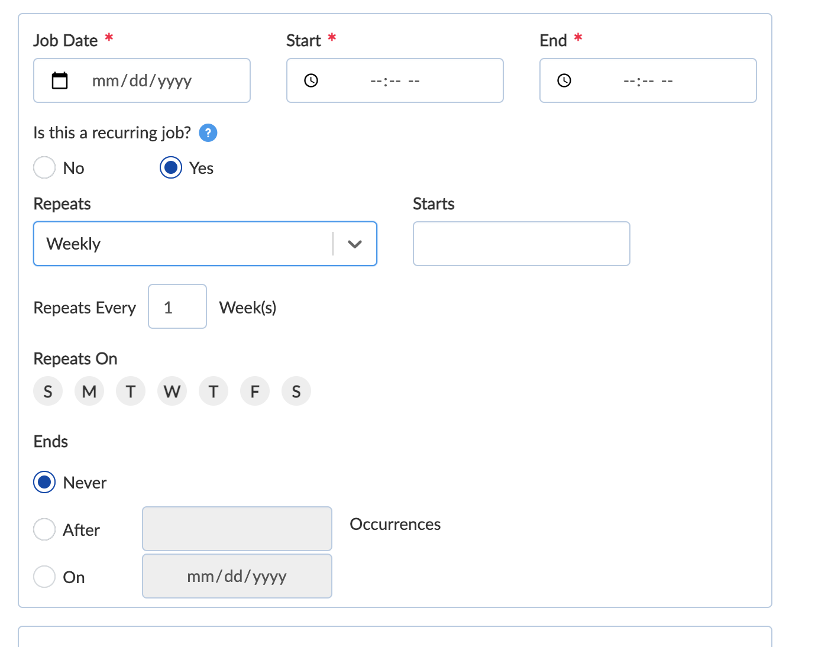Open the Job Date calendar icon
The height and width of the screenshot is (647, 815).
[60, 80]
